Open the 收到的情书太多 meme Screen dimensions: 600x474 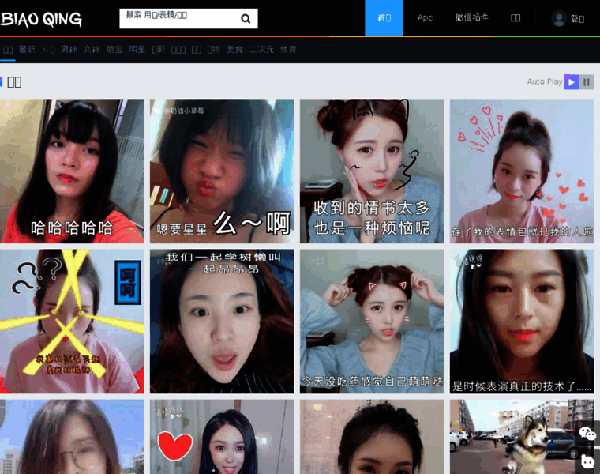(x=372, y=171)
